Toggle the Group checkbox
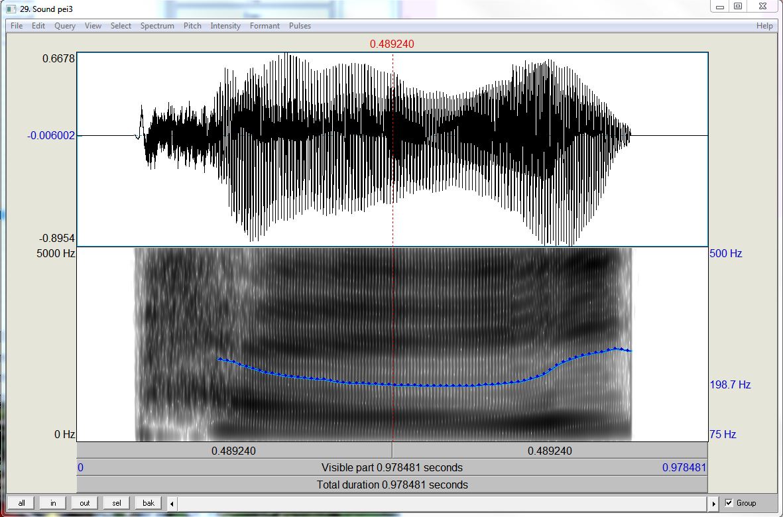 [729, 503]
